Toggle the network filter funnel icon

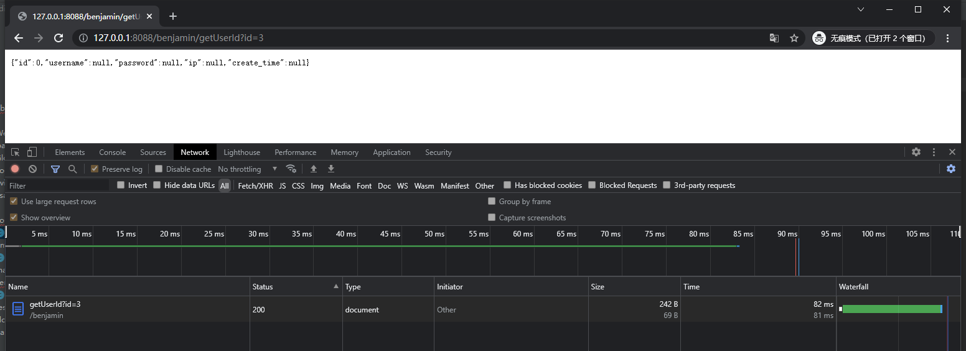55,169
